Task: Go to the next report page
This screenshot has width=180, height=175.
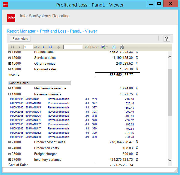Action: pyautogui.click(x=43, y=47)
